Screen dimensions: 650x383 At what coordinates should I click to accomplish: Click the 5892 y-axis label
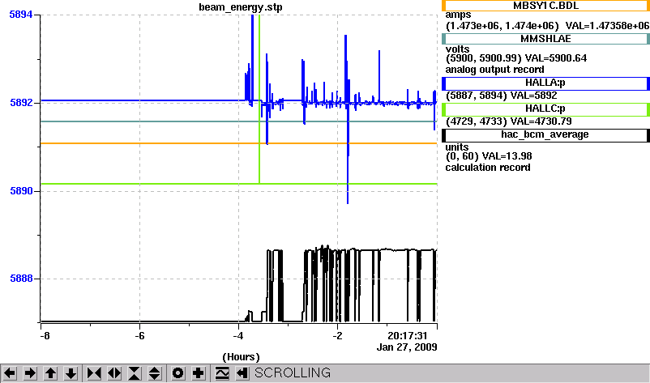[x=21, y=102]
